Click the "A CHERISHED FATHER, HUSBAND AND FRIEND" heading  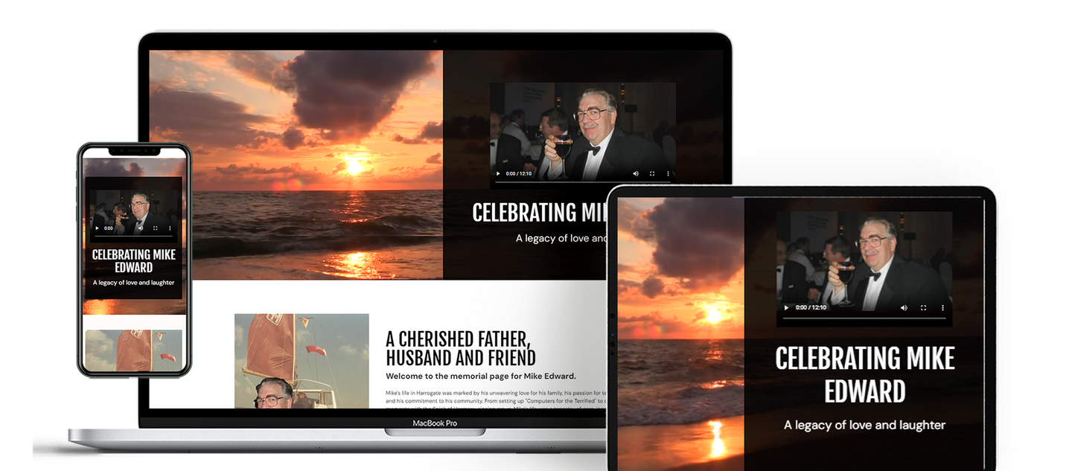tap(461, 349)
